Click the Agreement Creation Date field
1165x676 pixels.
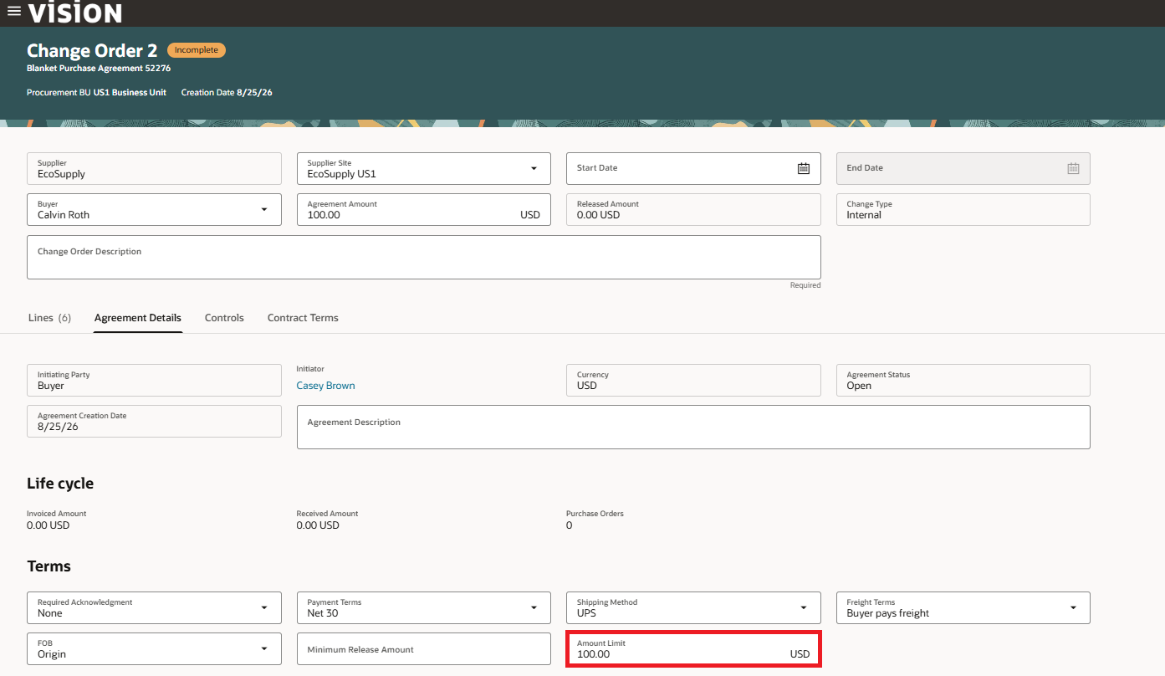click(x=154, y=421)
